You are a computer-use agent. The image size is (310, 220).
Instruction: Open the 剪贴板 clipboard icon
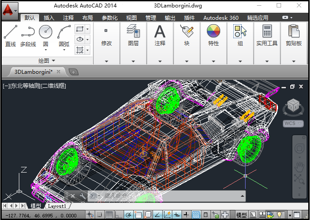pos(294,31)
